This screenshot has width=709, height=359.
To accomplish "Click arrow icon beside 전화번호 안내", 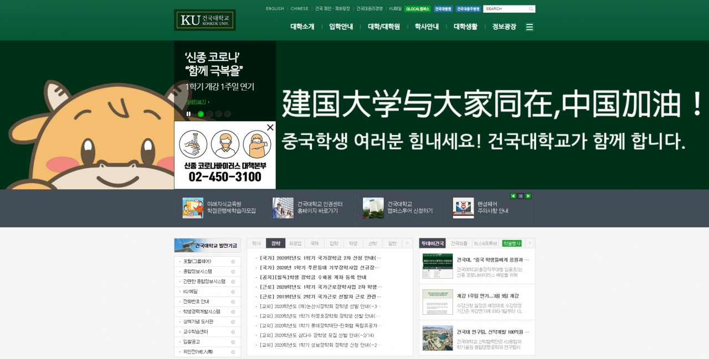I will (x=233, y=301).
